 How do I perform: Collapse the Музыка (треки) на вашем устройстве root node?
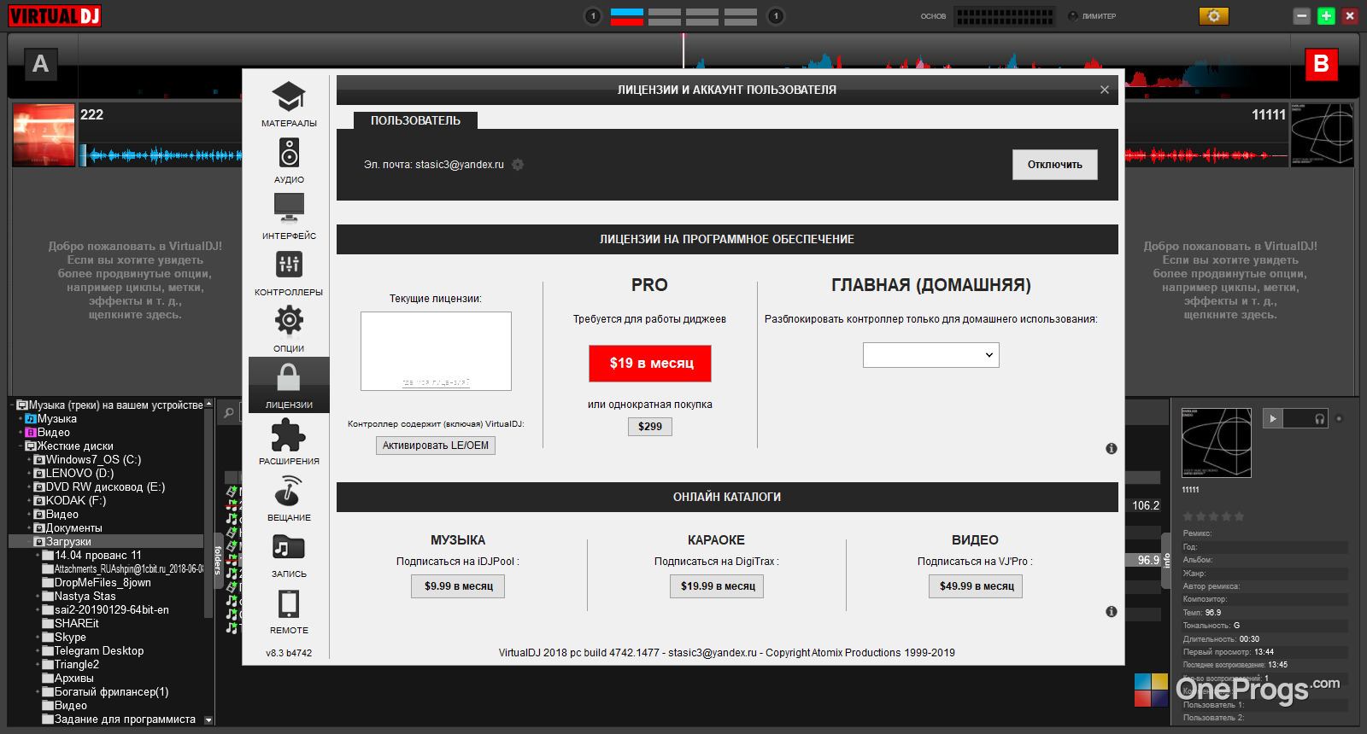[12, 405]
